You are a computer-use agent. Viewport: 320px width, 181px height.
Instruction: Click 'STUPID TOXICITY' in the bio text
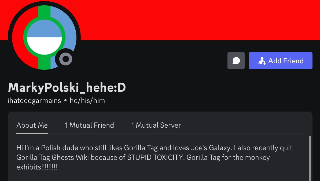pyautogui.click(x=155, y=157)
